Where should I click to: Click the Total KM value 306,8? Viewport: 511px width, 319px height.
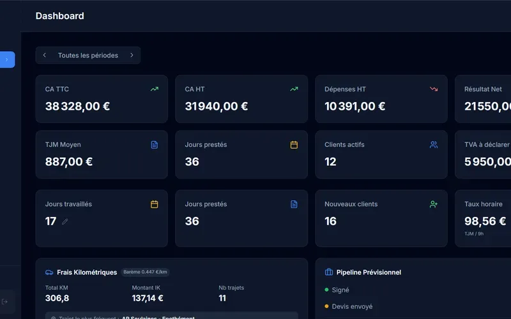(x=57, y=298)
